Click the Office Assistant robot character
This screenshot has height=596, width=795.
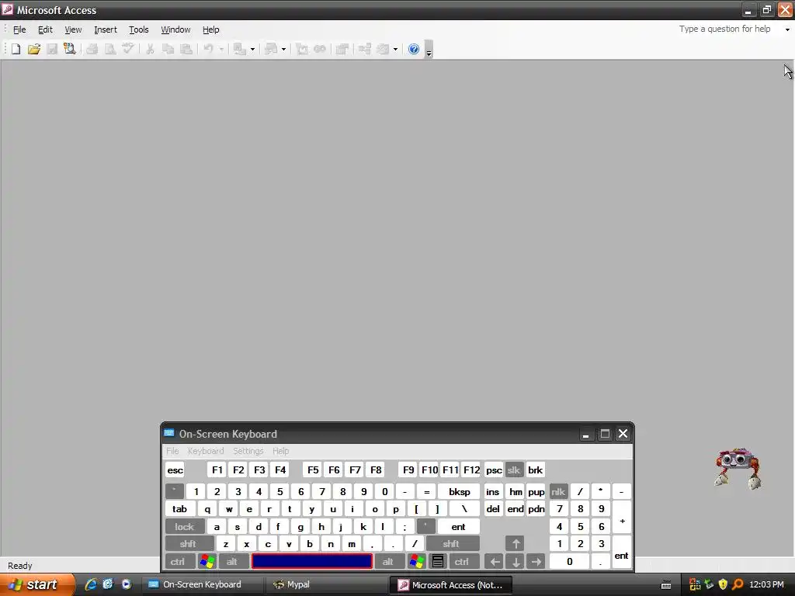738,468
